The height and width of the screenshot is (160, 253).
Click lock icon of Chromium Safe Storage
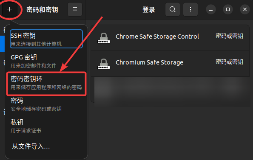coord(104,64)
